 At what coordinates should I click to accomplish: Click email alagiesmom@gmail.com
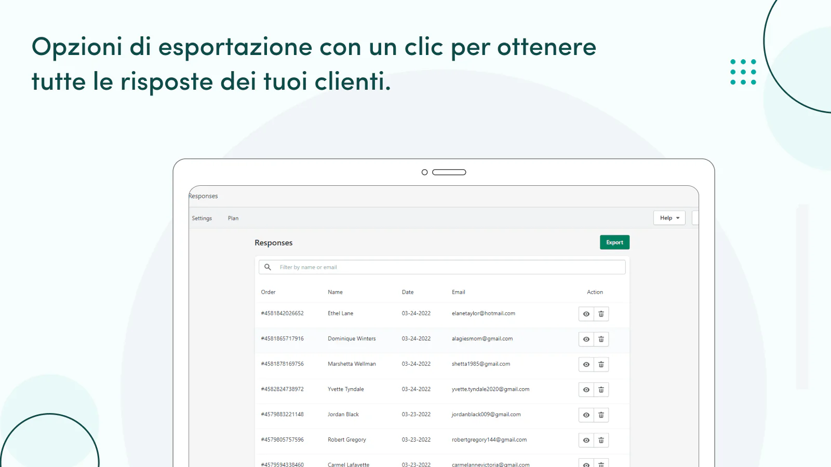click(x=482, y=339)
